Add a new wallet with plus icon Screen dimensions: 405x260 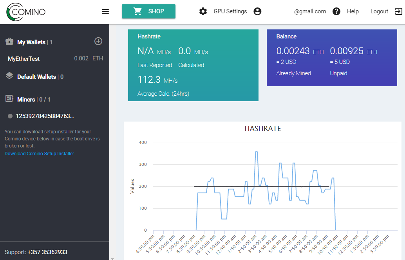[x=98, y=41]
